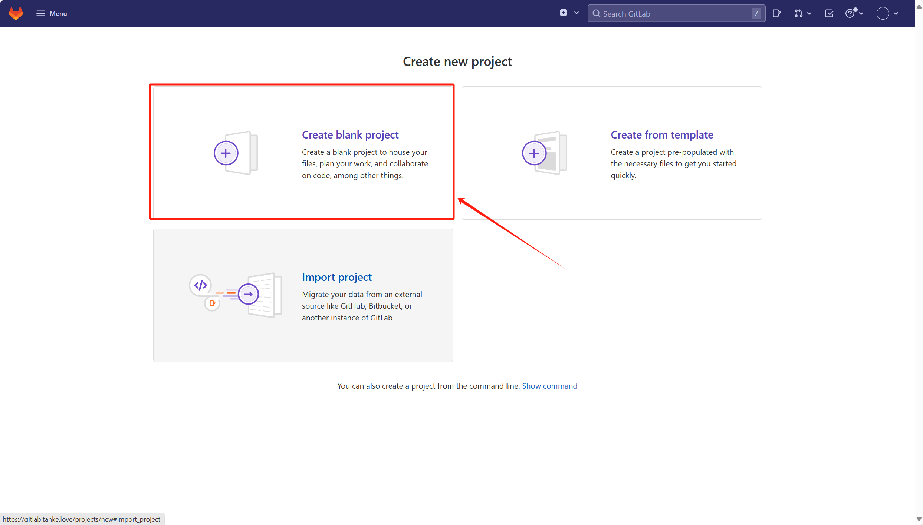Open the hamburger Menu
This screenshot has height=525, width=923.
coord(52,13)
